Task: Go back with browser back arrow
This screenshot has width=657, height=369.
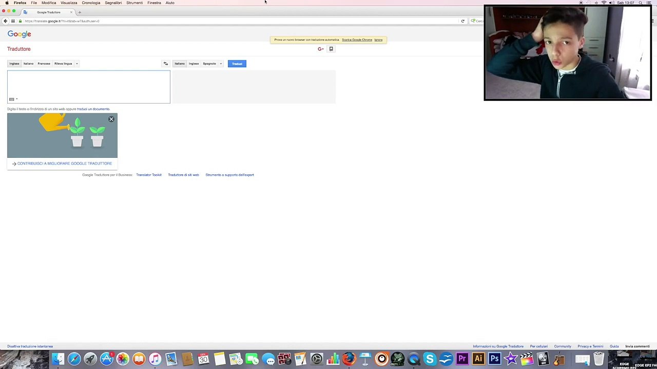Action: coord(5,21)
